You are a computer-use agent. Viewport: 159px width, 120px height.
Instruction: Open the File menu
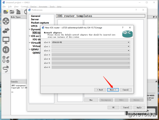coord(4,7)
